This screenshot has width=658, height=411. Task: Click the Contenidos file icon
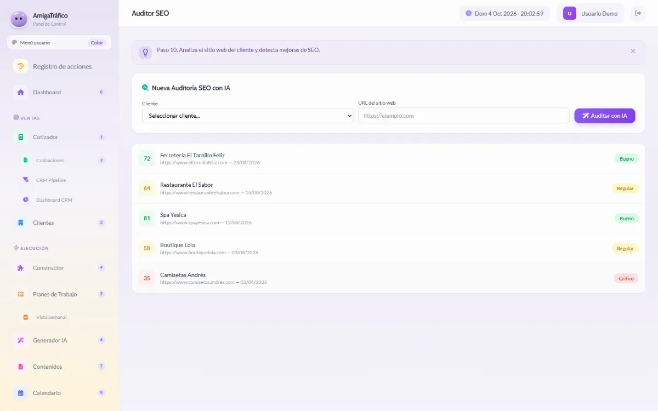[20, 367]
